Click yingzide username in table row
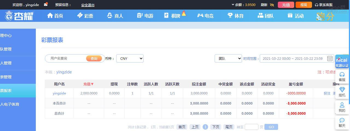The height and width of the screenshot is (131, 350). [x=59, y=93]
